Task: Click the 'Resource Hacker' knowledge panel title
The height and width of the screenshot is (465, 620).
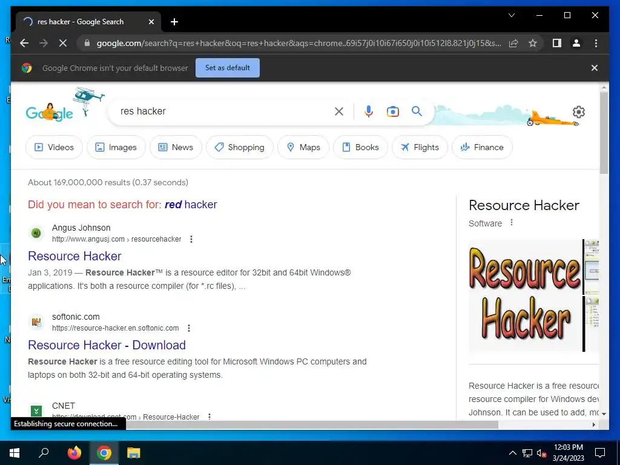Action: coord(524,205)
